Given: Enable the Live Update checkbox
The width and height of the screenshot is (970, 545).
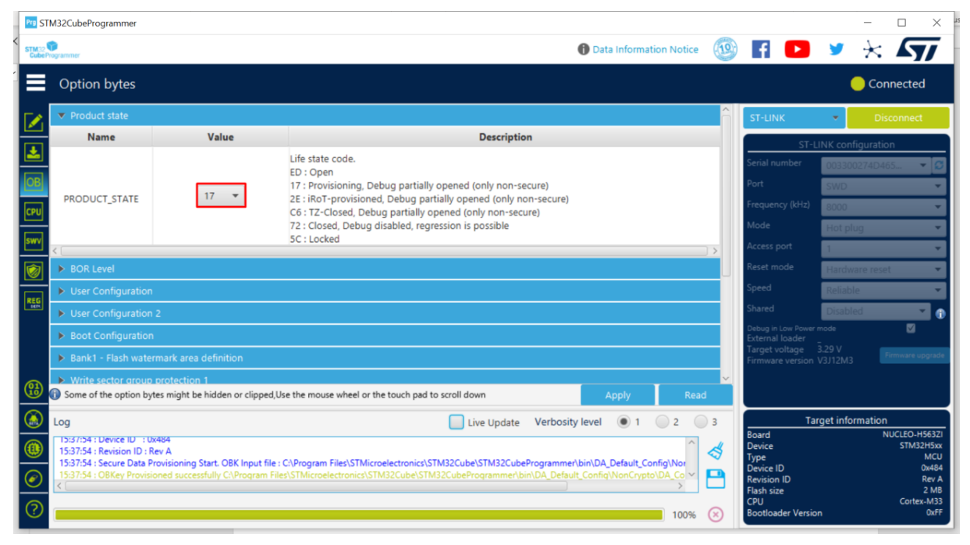Looking at the screenshot, I should (456, 422).
